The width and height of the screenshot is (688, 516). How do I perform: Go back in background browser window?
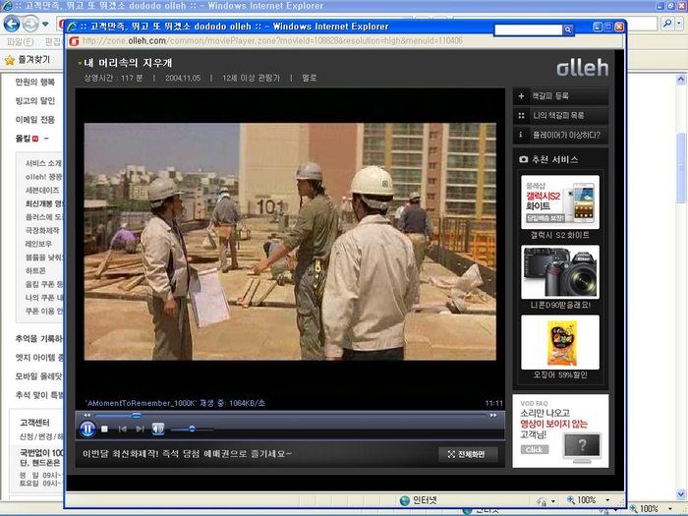coord(12,24)
